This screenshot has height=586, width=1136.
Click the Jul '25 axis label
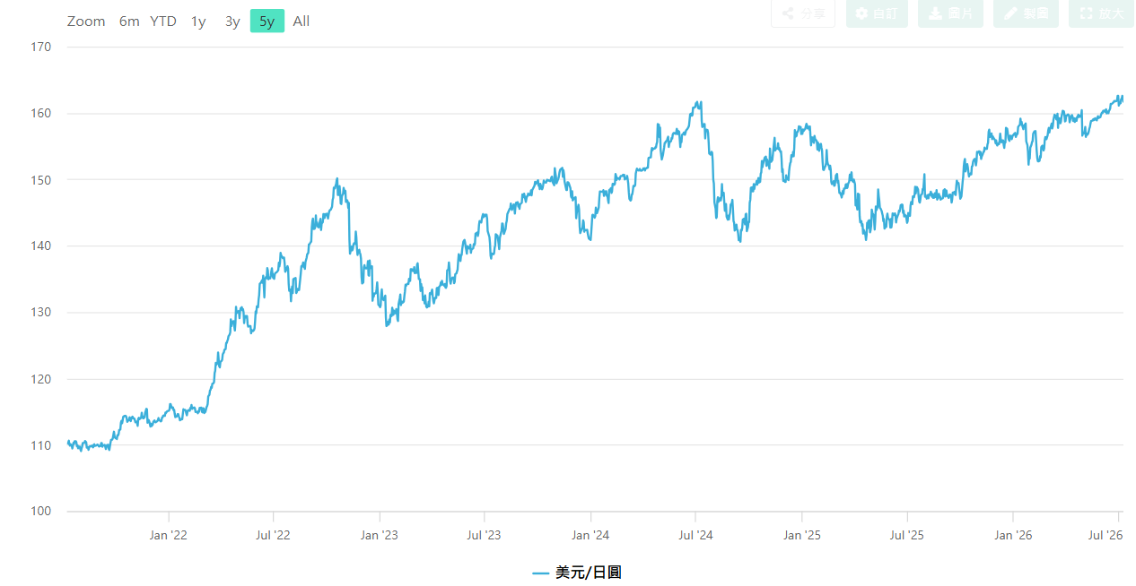[x=907, y=535]
